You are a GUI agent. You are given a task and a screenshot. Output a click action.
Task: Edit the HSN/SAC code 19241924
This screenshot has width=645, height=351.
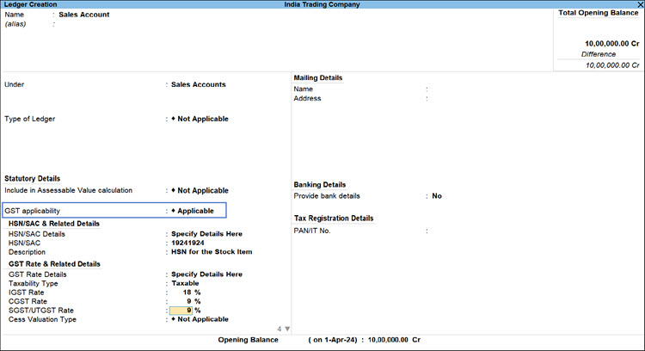click(187, 243)
